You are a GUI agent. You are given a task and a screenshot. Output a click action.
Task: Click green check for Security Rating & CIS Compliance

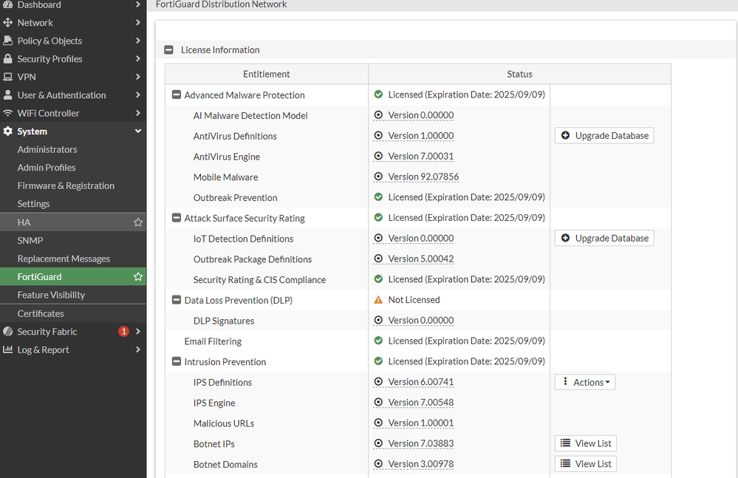[x=378, y=279]
